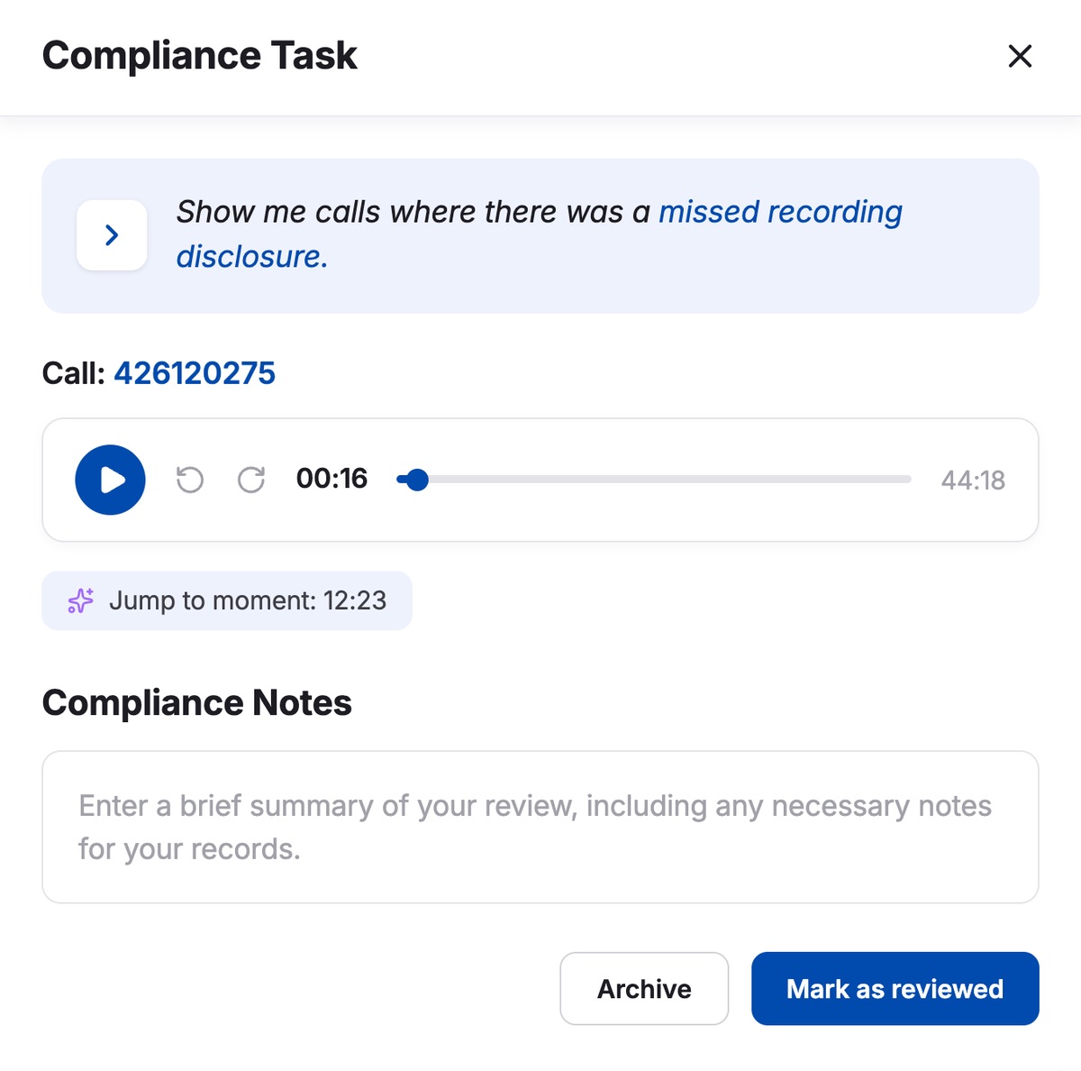Jump to moment 12:23
The width and height of the screenshot is (1081, 1071).
click(x=227, y=600)
